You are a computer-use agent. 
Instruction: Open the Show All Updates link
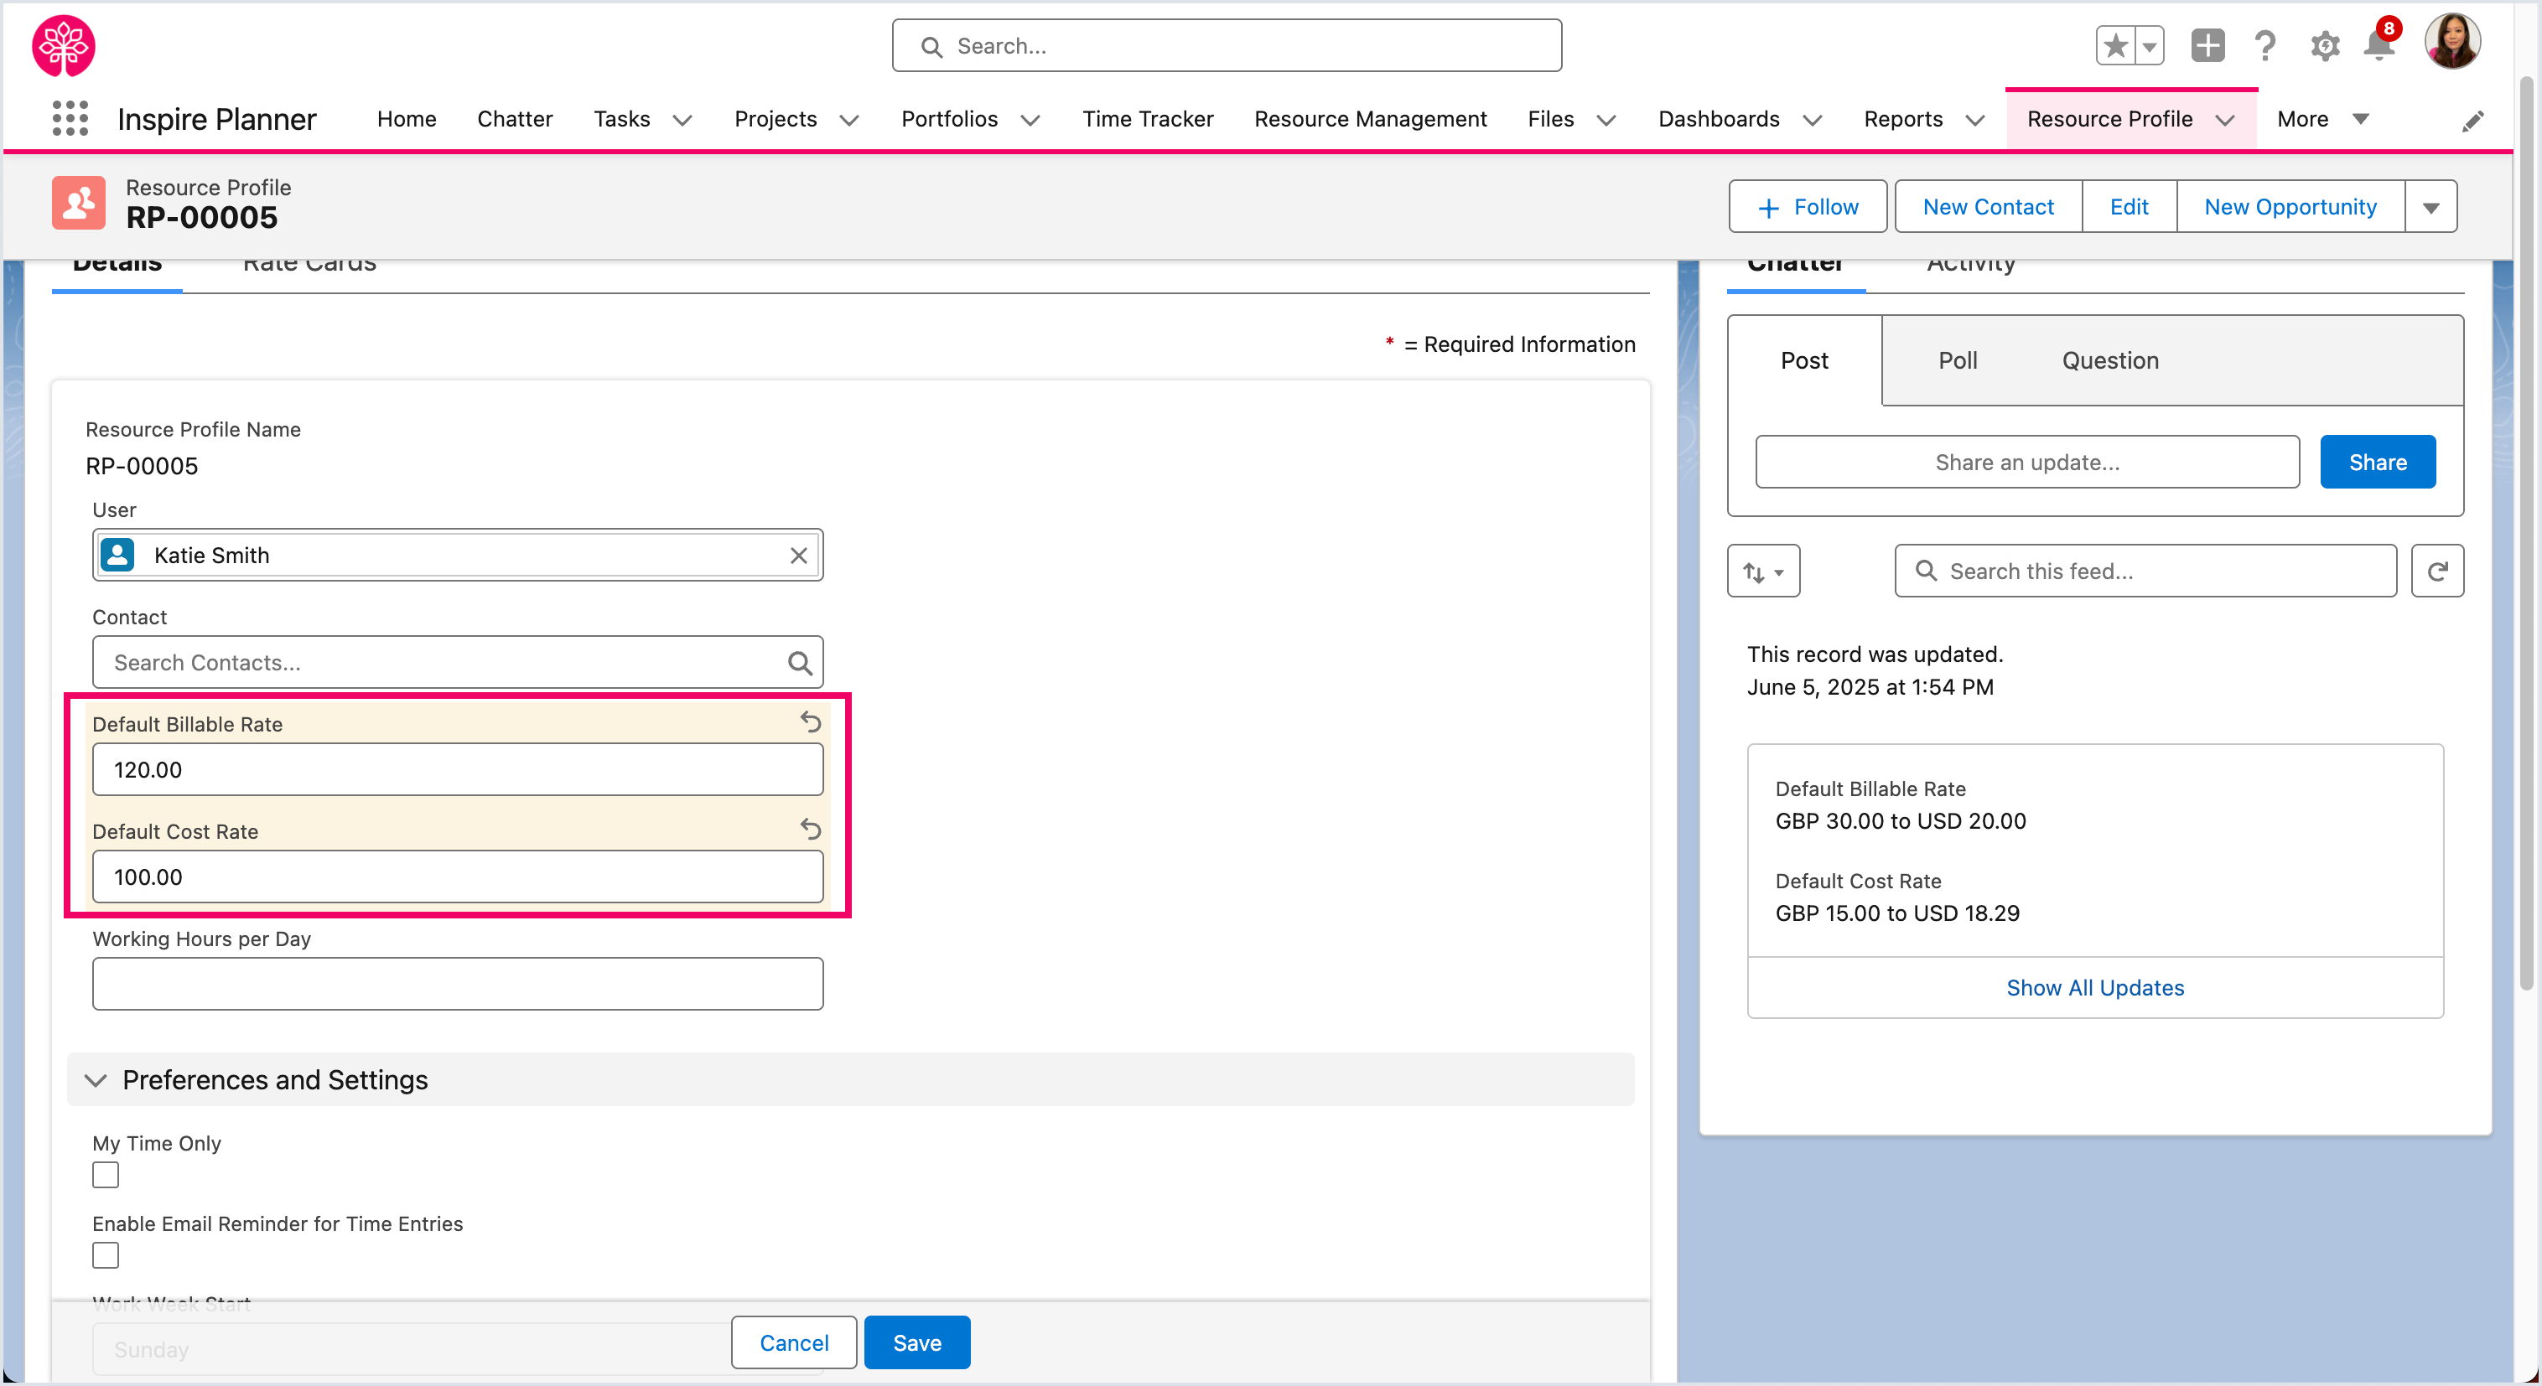pyautogui.click(x=2095, y=987)
